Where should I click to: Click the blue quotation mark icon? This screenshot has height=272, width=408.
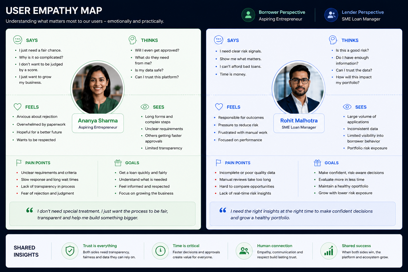click(x=223, y=210)
